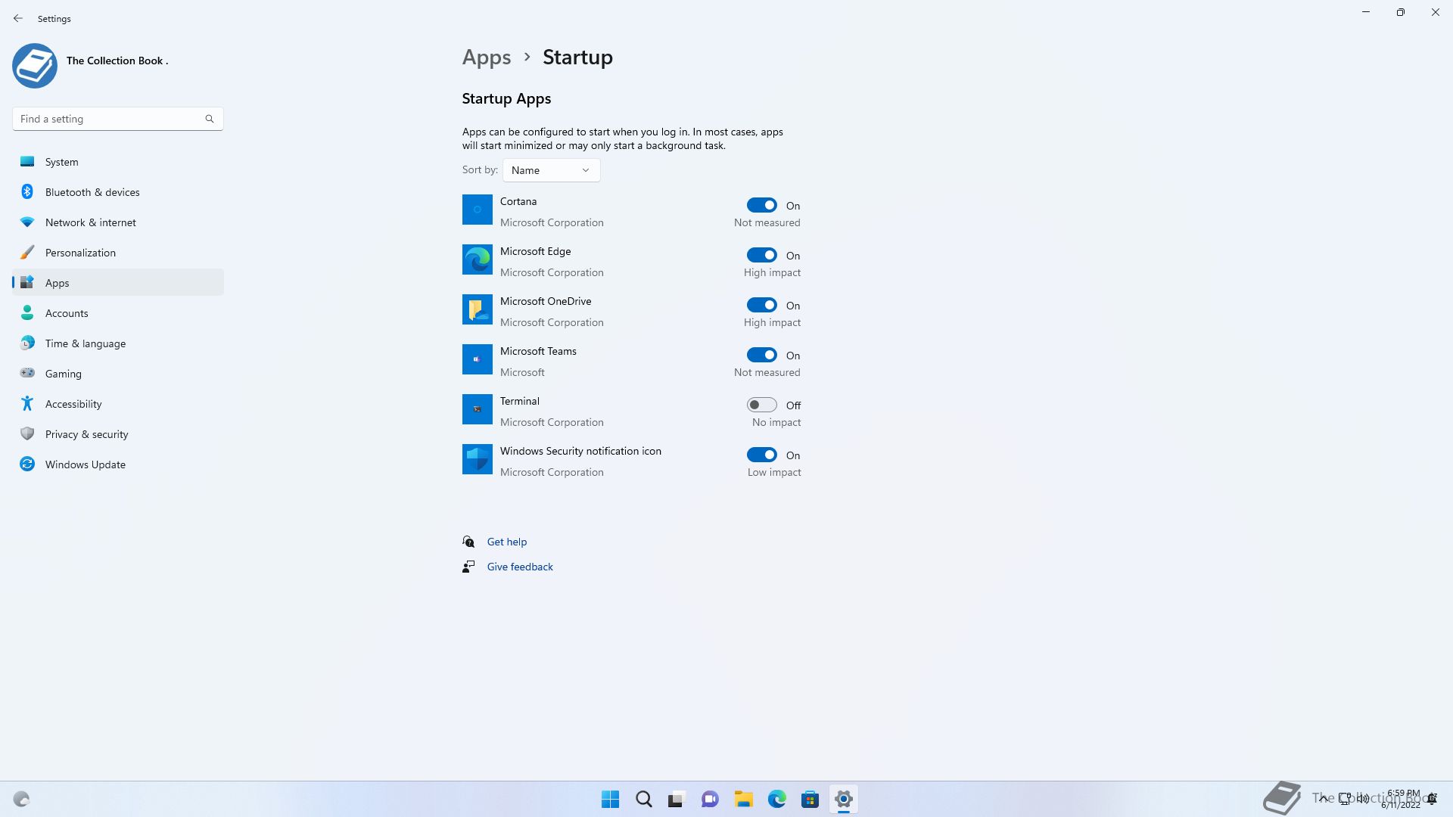Open Task View on taskbar
The height and width of the screenshot is (817, 1453).
pos(677,799)
